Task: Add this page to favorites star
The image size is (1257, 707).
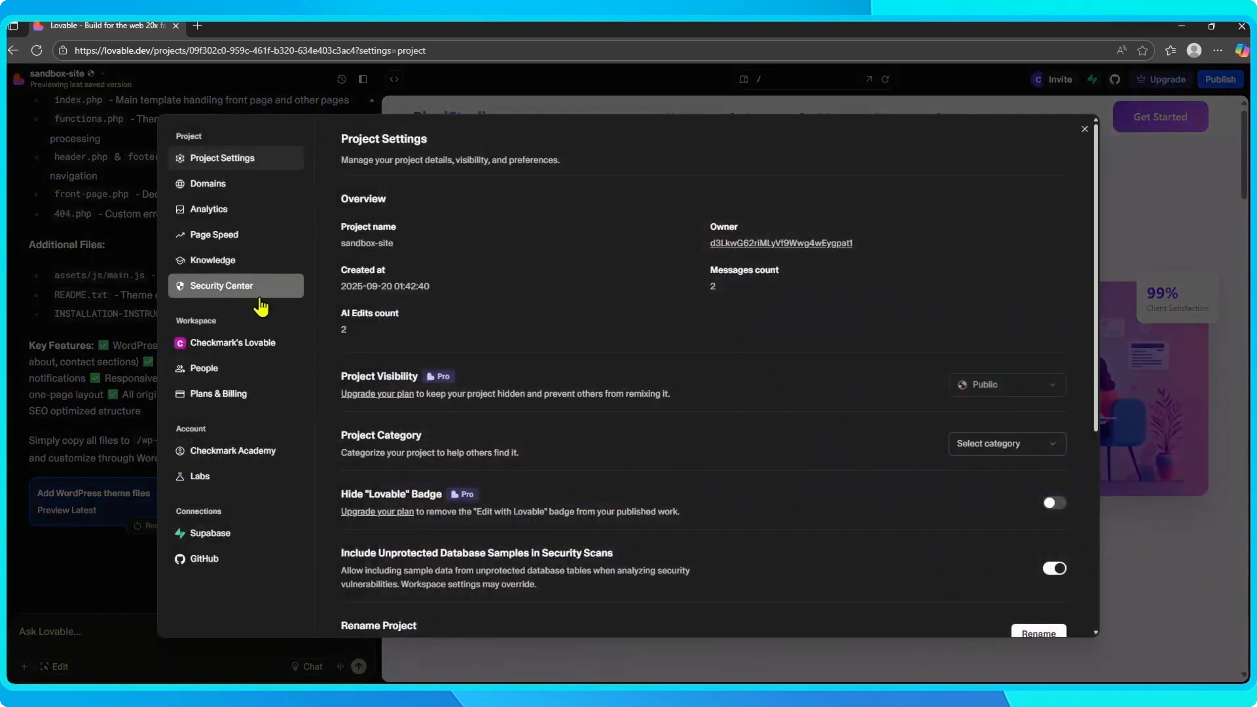Action: 1142,50
